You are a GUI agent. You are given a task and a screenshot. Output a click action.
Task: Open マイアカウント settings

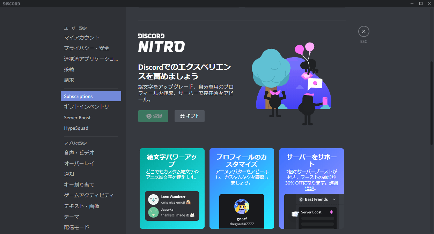click(x=91, y=37)
